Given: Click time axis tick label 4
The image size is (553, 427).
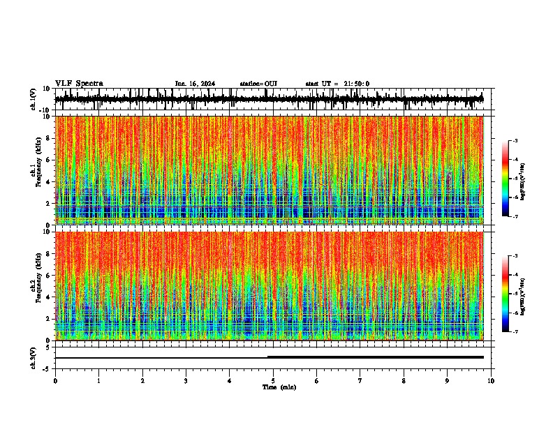Looking at the screenshot, I should click(x=230, y=381).
